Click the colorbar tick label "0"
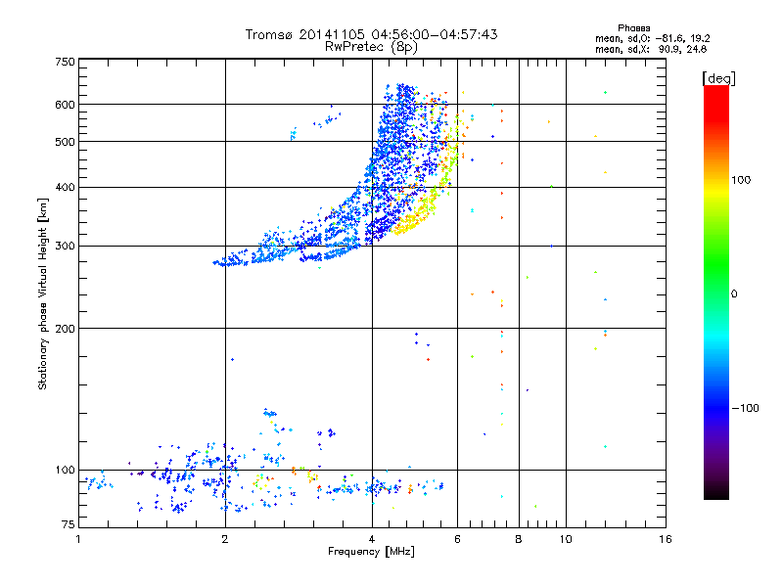The height and width of the screenshot is (587, 783). point(734,294)
